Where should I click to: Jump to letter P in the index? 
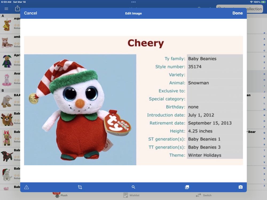(x=264, y=127)
